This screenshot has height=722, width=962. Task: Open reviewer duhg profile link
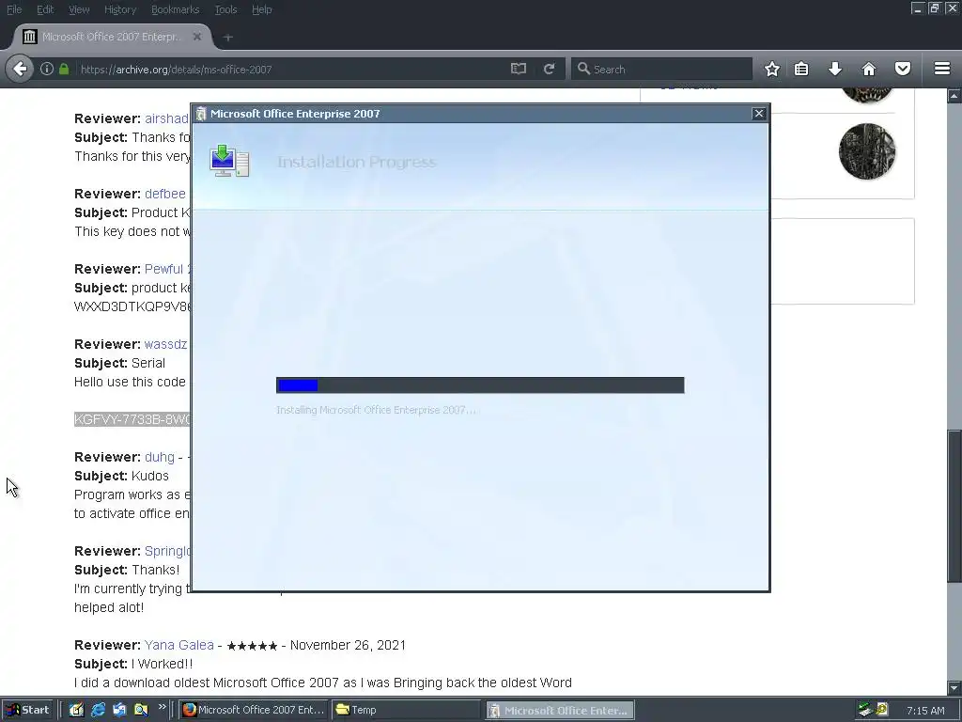(160, 458)
